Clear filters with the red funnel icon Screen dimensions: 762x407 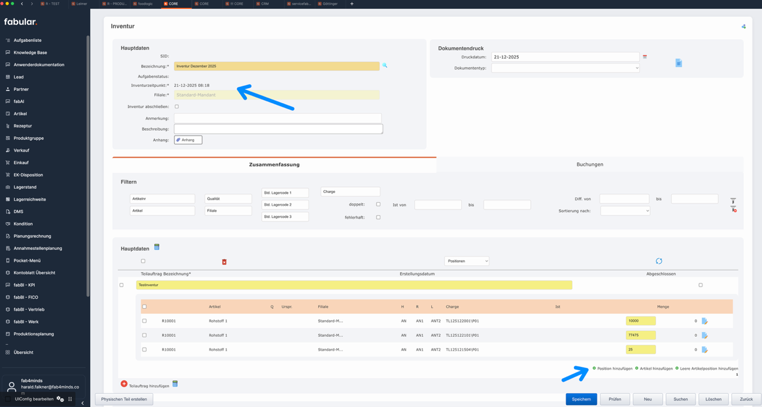[734, 209]
